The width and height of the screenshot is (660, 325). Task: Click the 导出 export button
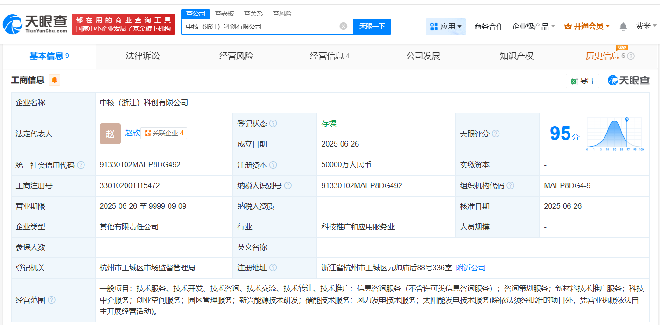(x=582, y=81)
